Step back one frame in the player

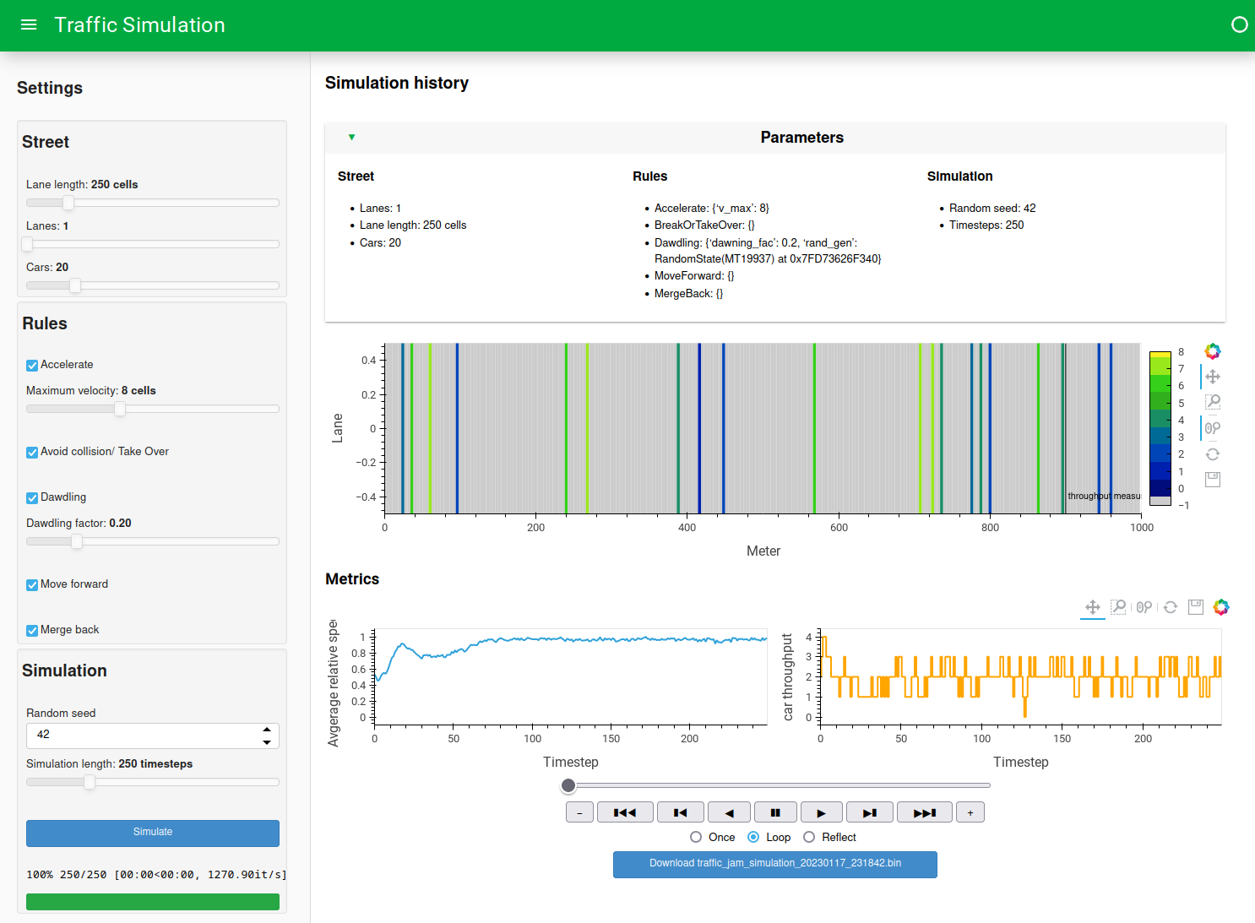[680, 812]
